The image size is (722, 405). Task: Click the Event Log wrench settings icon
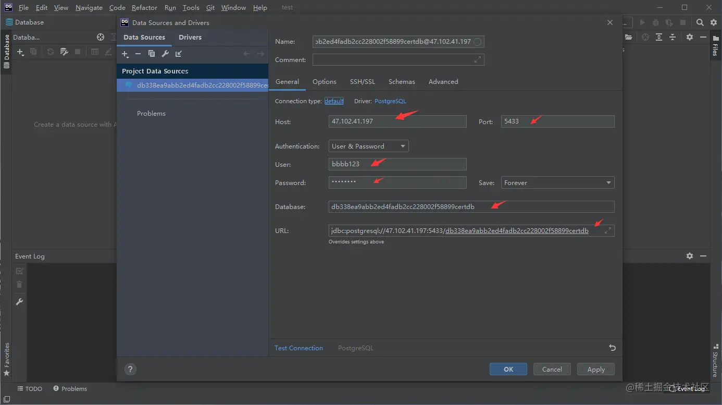19,302
